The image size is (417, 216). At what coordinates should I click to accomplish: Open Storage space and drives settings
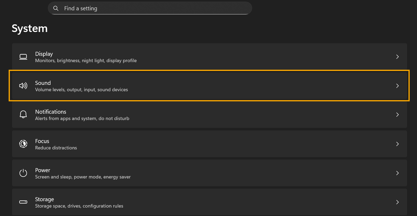point(209,202)
